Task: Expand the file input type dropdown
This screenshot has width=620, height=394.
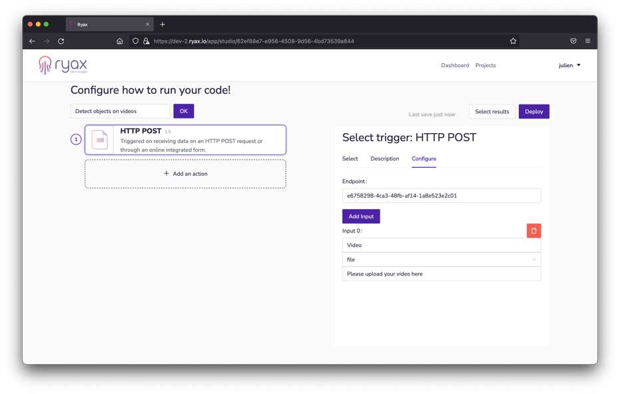Action: click(441, 260)
